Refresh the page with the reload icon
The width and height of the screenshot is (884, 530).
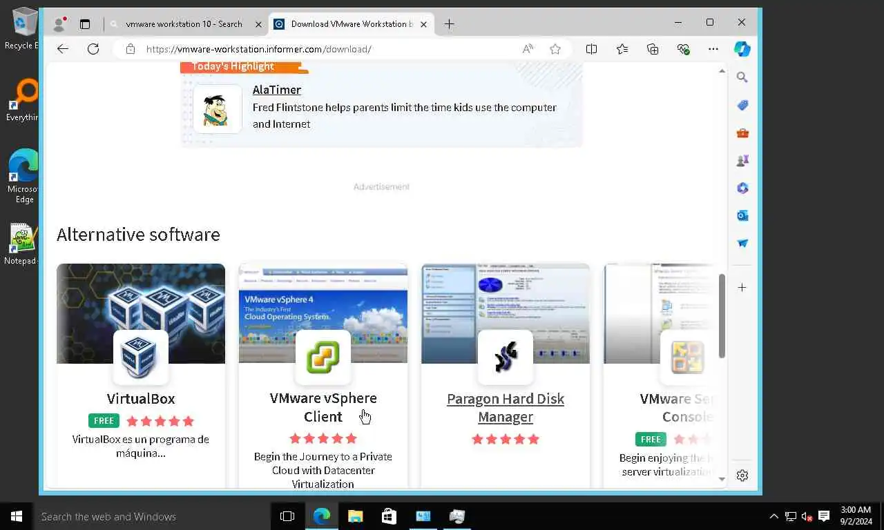click(93, 49)
